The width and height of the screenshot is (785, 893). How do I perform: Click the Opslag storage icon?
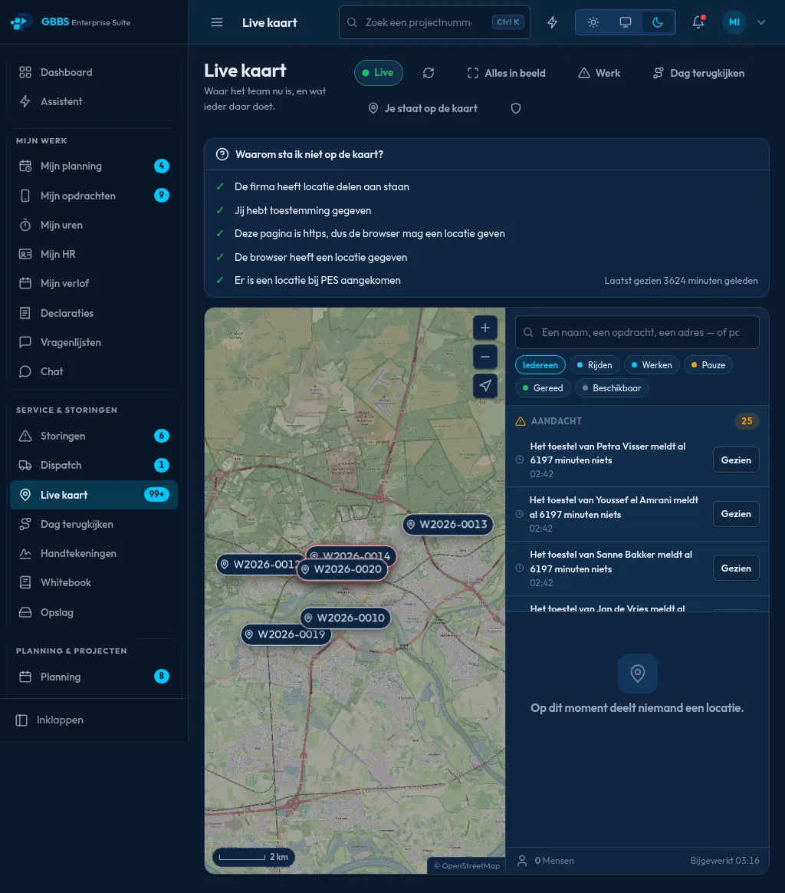(x=25, y=612)
